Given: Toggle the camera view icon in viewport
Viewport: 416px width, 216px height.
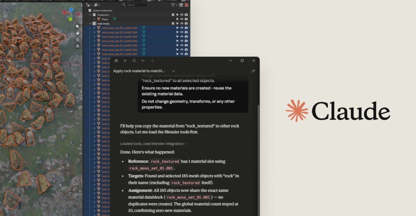Looking at the screenshot, I should pyautogui.click(x=77, y=39).
